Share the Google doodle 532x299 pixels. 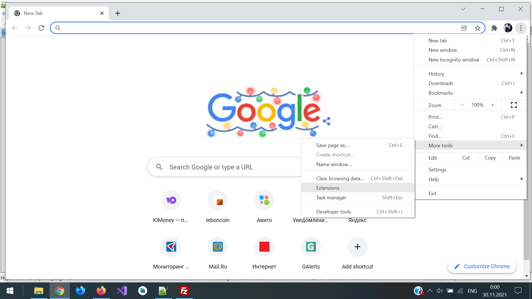click(x=327, y=121)
